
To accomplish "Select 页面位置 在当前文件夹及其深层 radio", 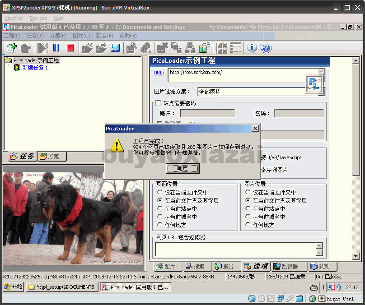I will [x=160, y=200].
